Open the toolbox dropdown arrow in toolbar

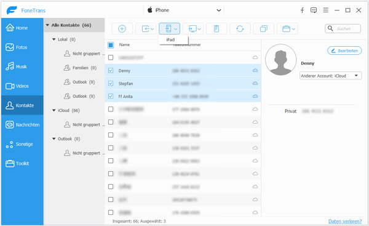(x=293, y=29)
